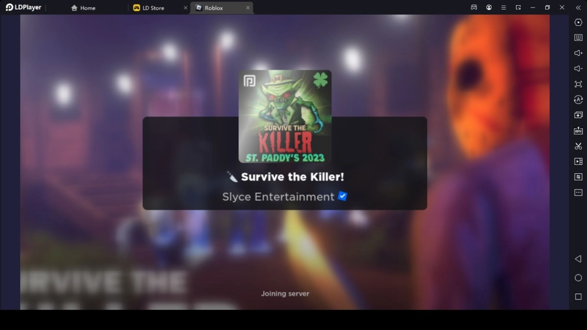Open the hamburger menu in title bar
The width and height of the screenshot is (587, 330).
point(503,7)
